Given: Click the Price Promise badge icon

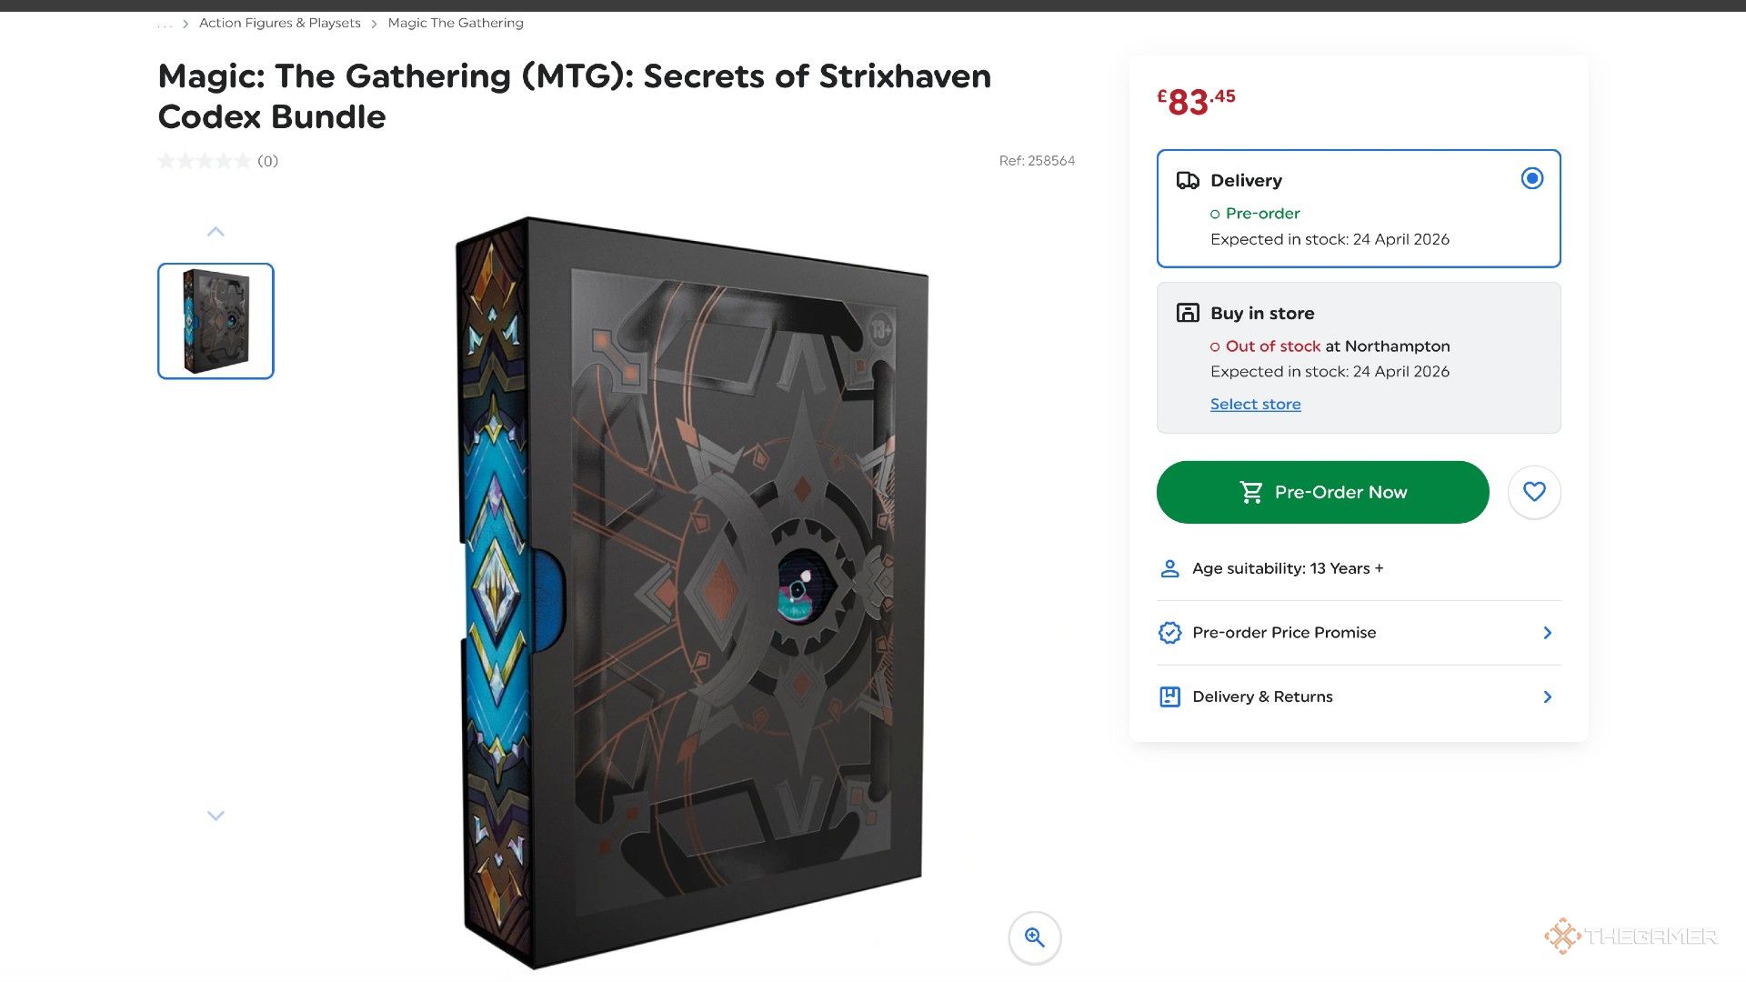Looking at the screenshot, I should tap(1169, 633).
